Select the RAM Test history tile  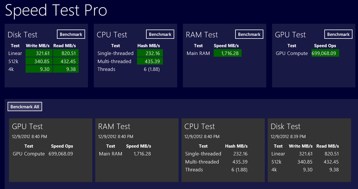136,150
